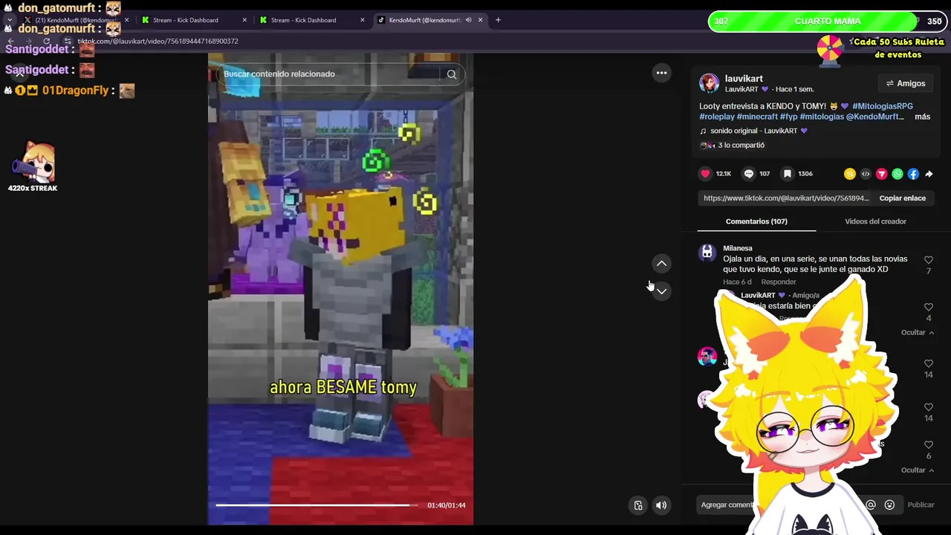Mute the video with speaker button
Image resolution: width=951 pixels, height=535 pixels.
(661, 505)
